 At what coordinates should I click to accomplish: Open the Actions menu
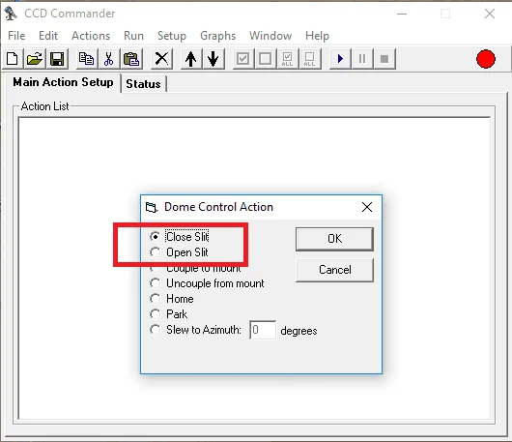91,36
